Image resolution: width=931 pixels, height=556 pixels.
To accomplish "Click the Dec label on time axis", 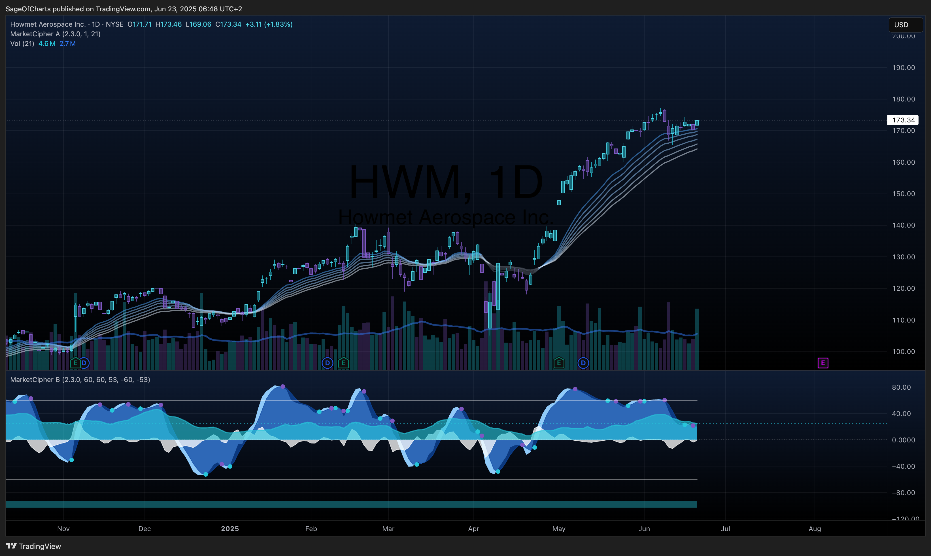I will [144, 529].
